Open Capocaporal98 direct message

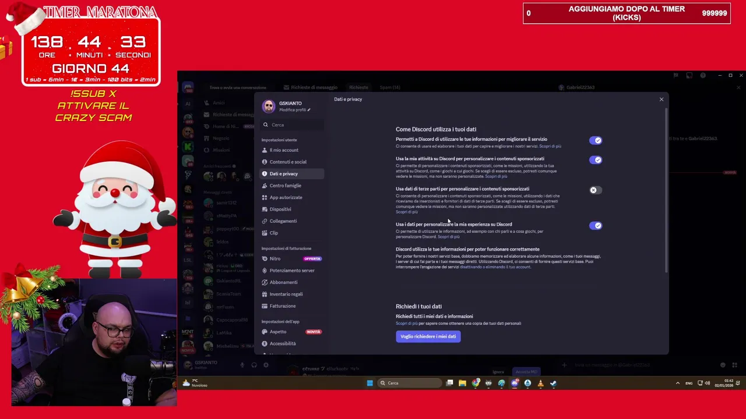click(x=227, y=319)
